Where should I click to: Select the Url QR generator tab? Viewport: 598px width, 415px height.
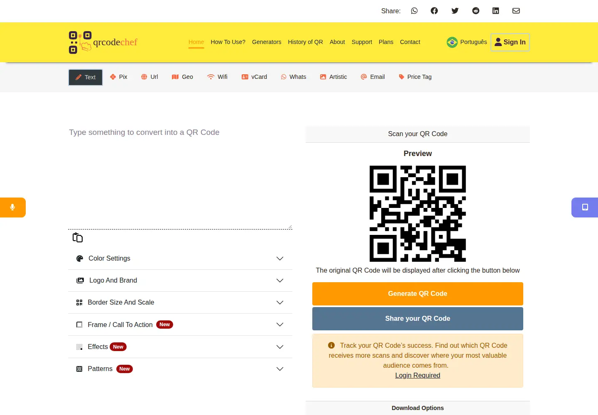tap(149, 77)
